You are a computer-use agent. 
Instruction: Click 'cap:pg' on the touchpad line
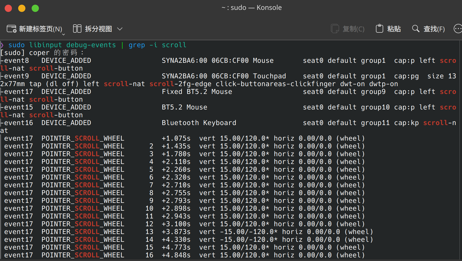tap(407, 76)
